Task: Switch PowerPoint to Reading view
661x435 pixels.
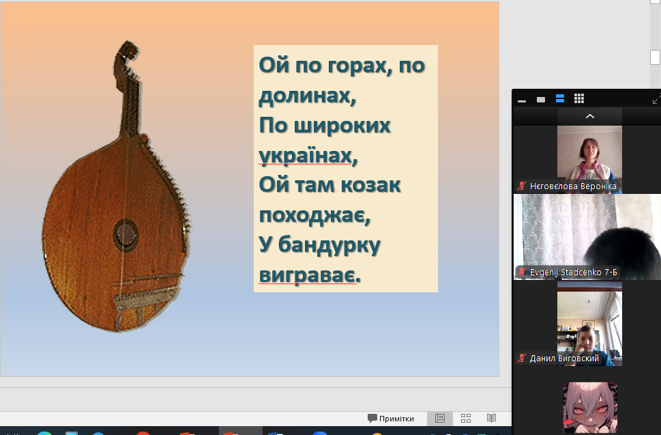Action: tap(492, 418)
